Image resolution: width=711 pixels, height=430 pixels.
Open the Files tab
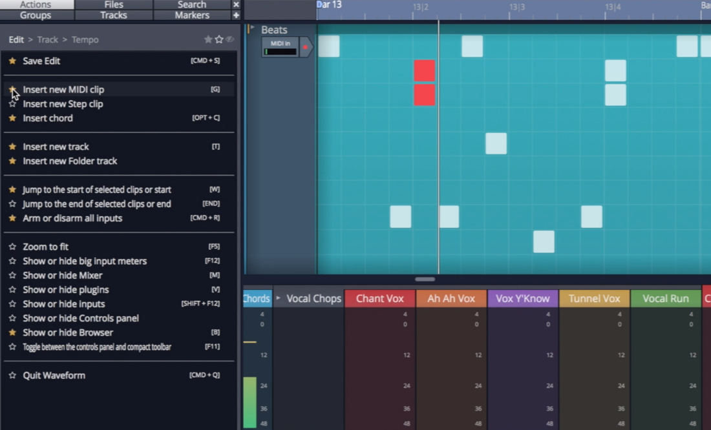114,5
